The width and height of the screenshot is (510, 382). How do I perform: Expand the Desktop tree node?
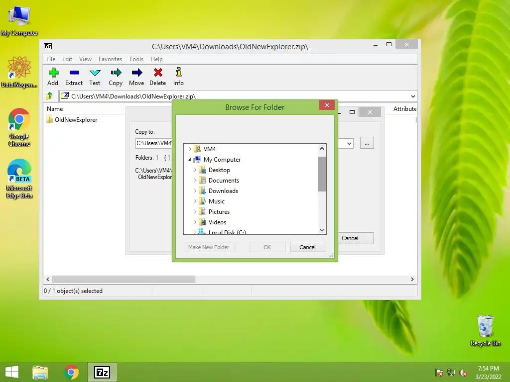tap(195, 170)
